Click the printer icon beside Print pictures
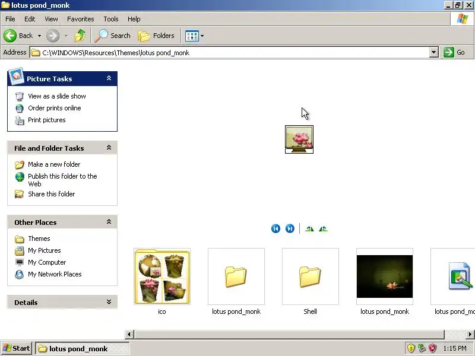Screen dimensions: 475x356 point(20,120)
